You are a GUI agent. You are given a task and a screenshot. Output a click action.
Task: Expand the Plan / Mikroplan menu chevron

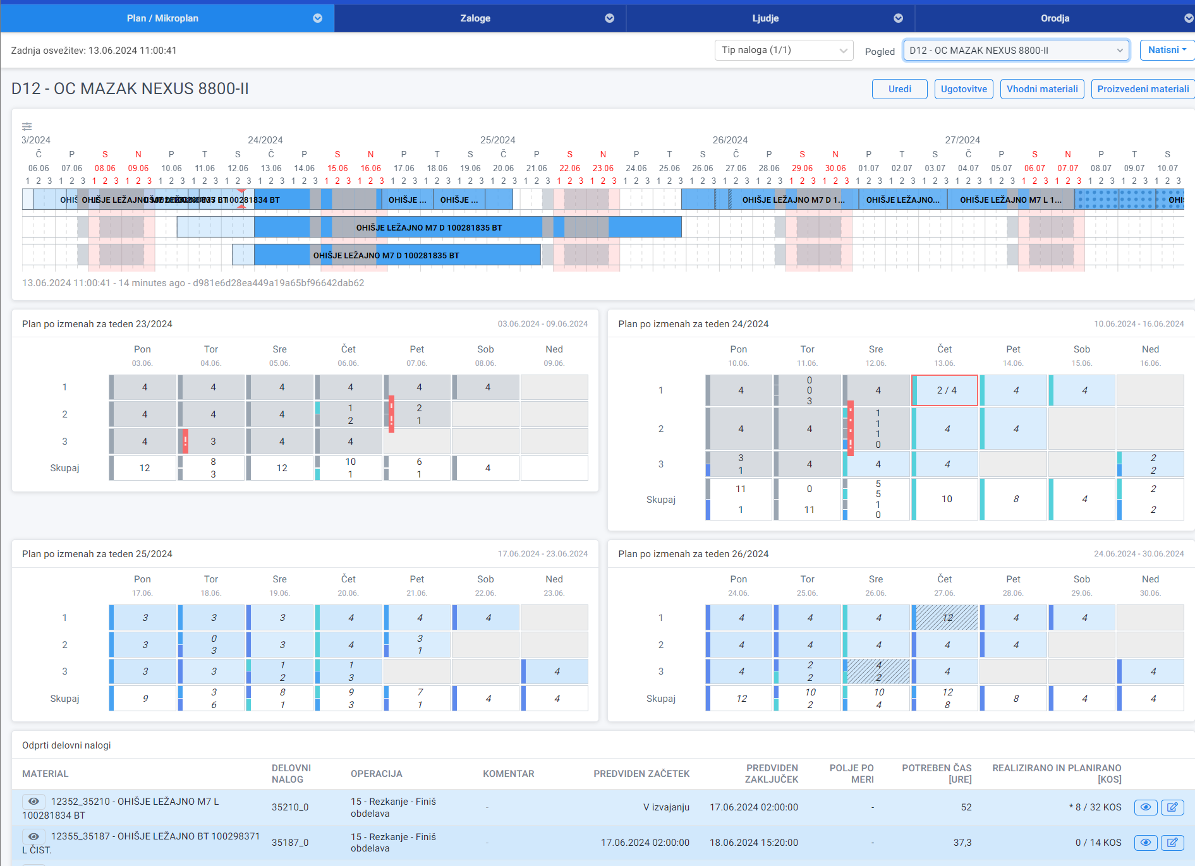pos(318,18)
